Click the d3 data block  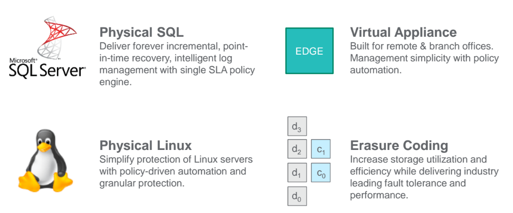[297, 126]
